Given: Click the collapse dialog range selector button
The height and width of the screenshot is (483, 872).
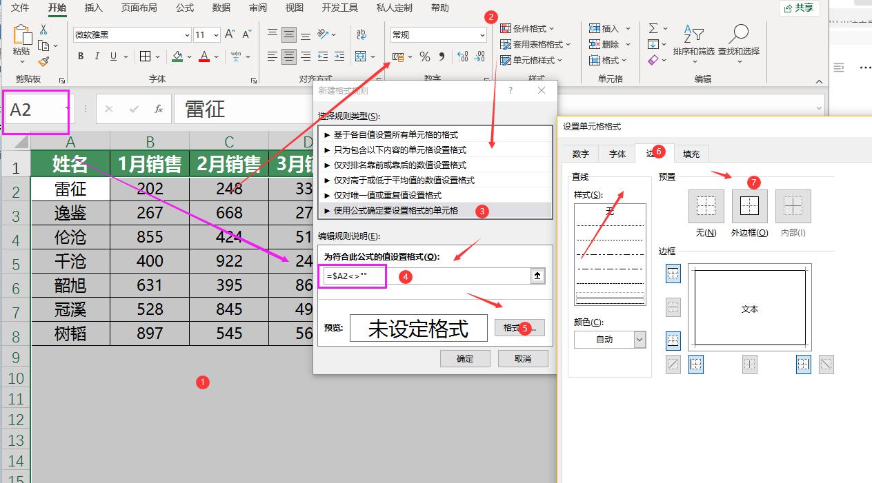Looking at the screenshot, I should [538, 276].
